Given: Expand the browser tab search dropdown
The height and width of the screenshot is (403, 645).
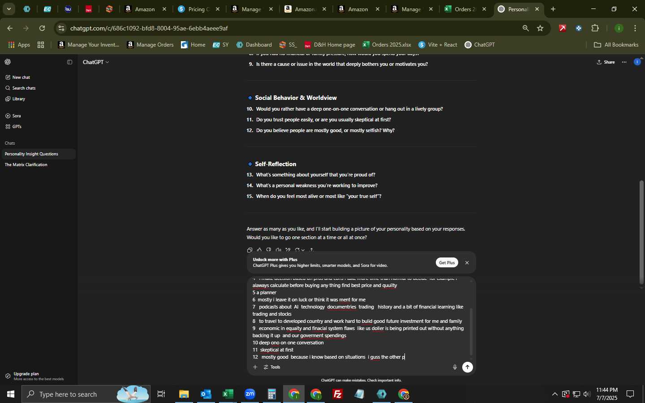Looking at the screenshot, I should pos(9,9).
